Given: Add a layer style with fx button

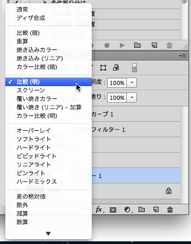Looking at the screenshot, I should click(99, 210).
